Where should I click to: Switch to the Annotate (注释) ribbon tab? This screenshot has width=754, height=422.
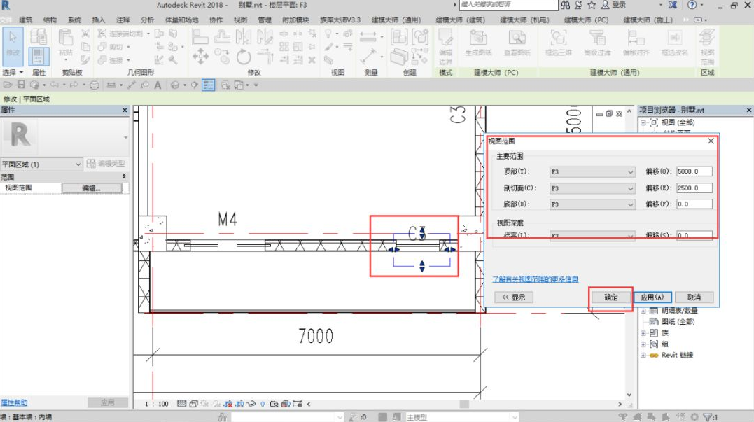123,20
